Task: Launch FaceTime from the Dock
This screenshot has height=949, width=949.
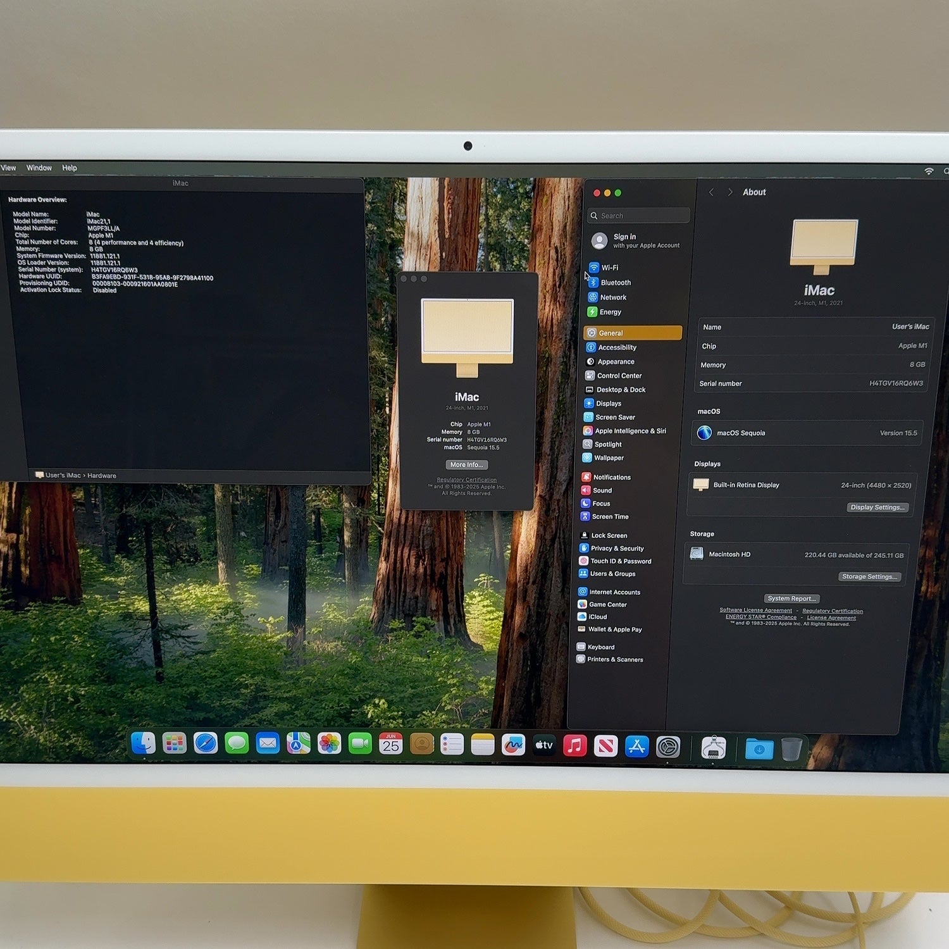Action: (x=360, y=743)
